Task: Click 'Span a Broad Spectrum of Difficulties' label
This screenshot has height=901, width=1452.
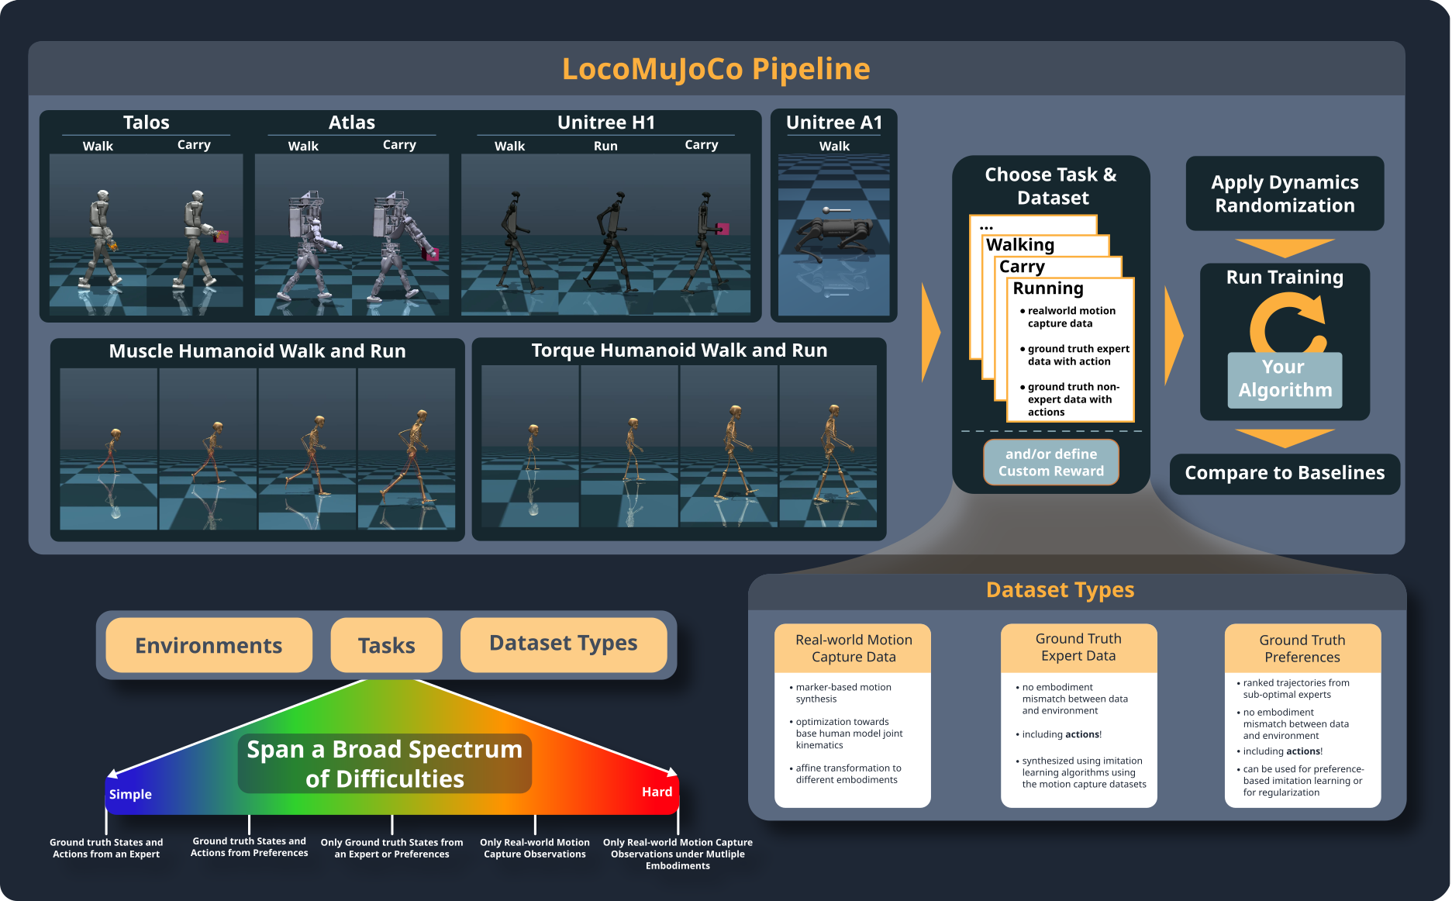Action: click(x=385, y=764)
